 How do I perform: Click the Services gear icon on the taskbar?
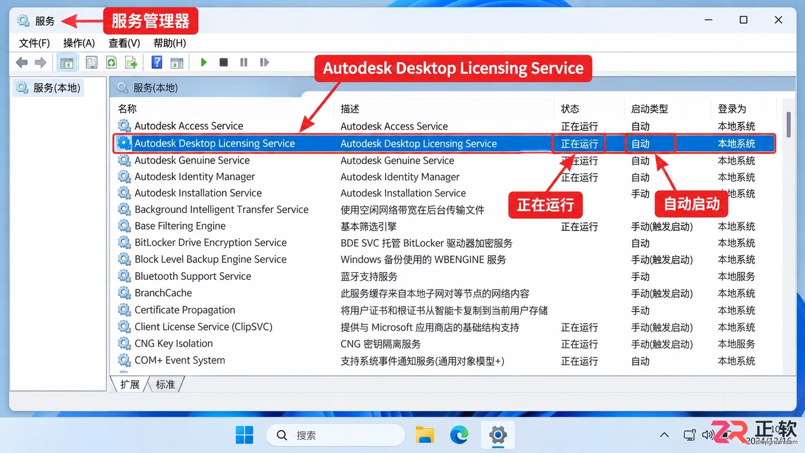click(498, 435)
